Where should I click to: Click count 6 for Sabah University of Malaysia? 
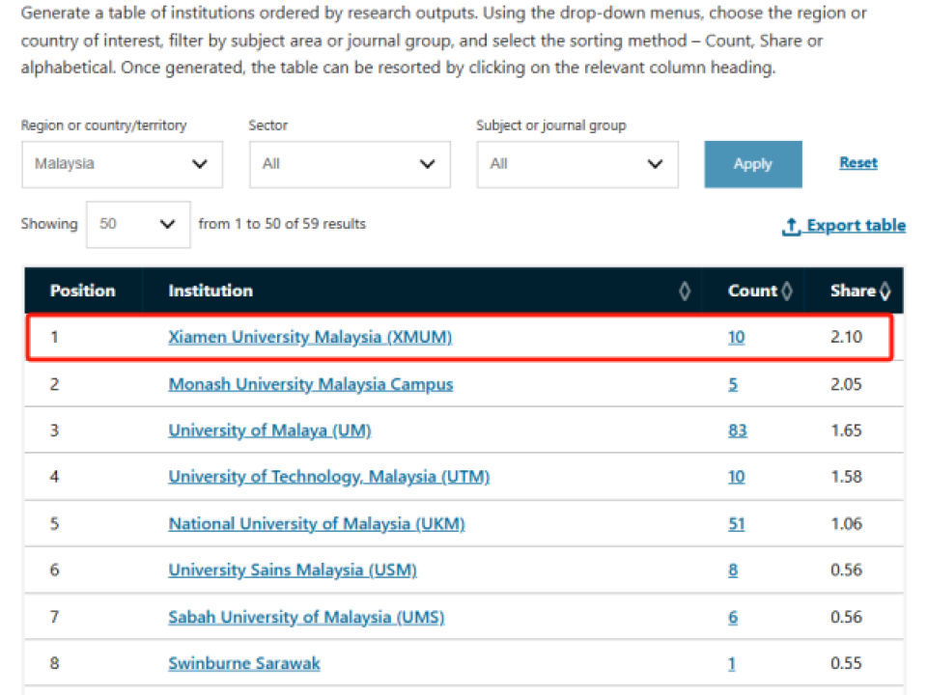(x=733, y=617)
